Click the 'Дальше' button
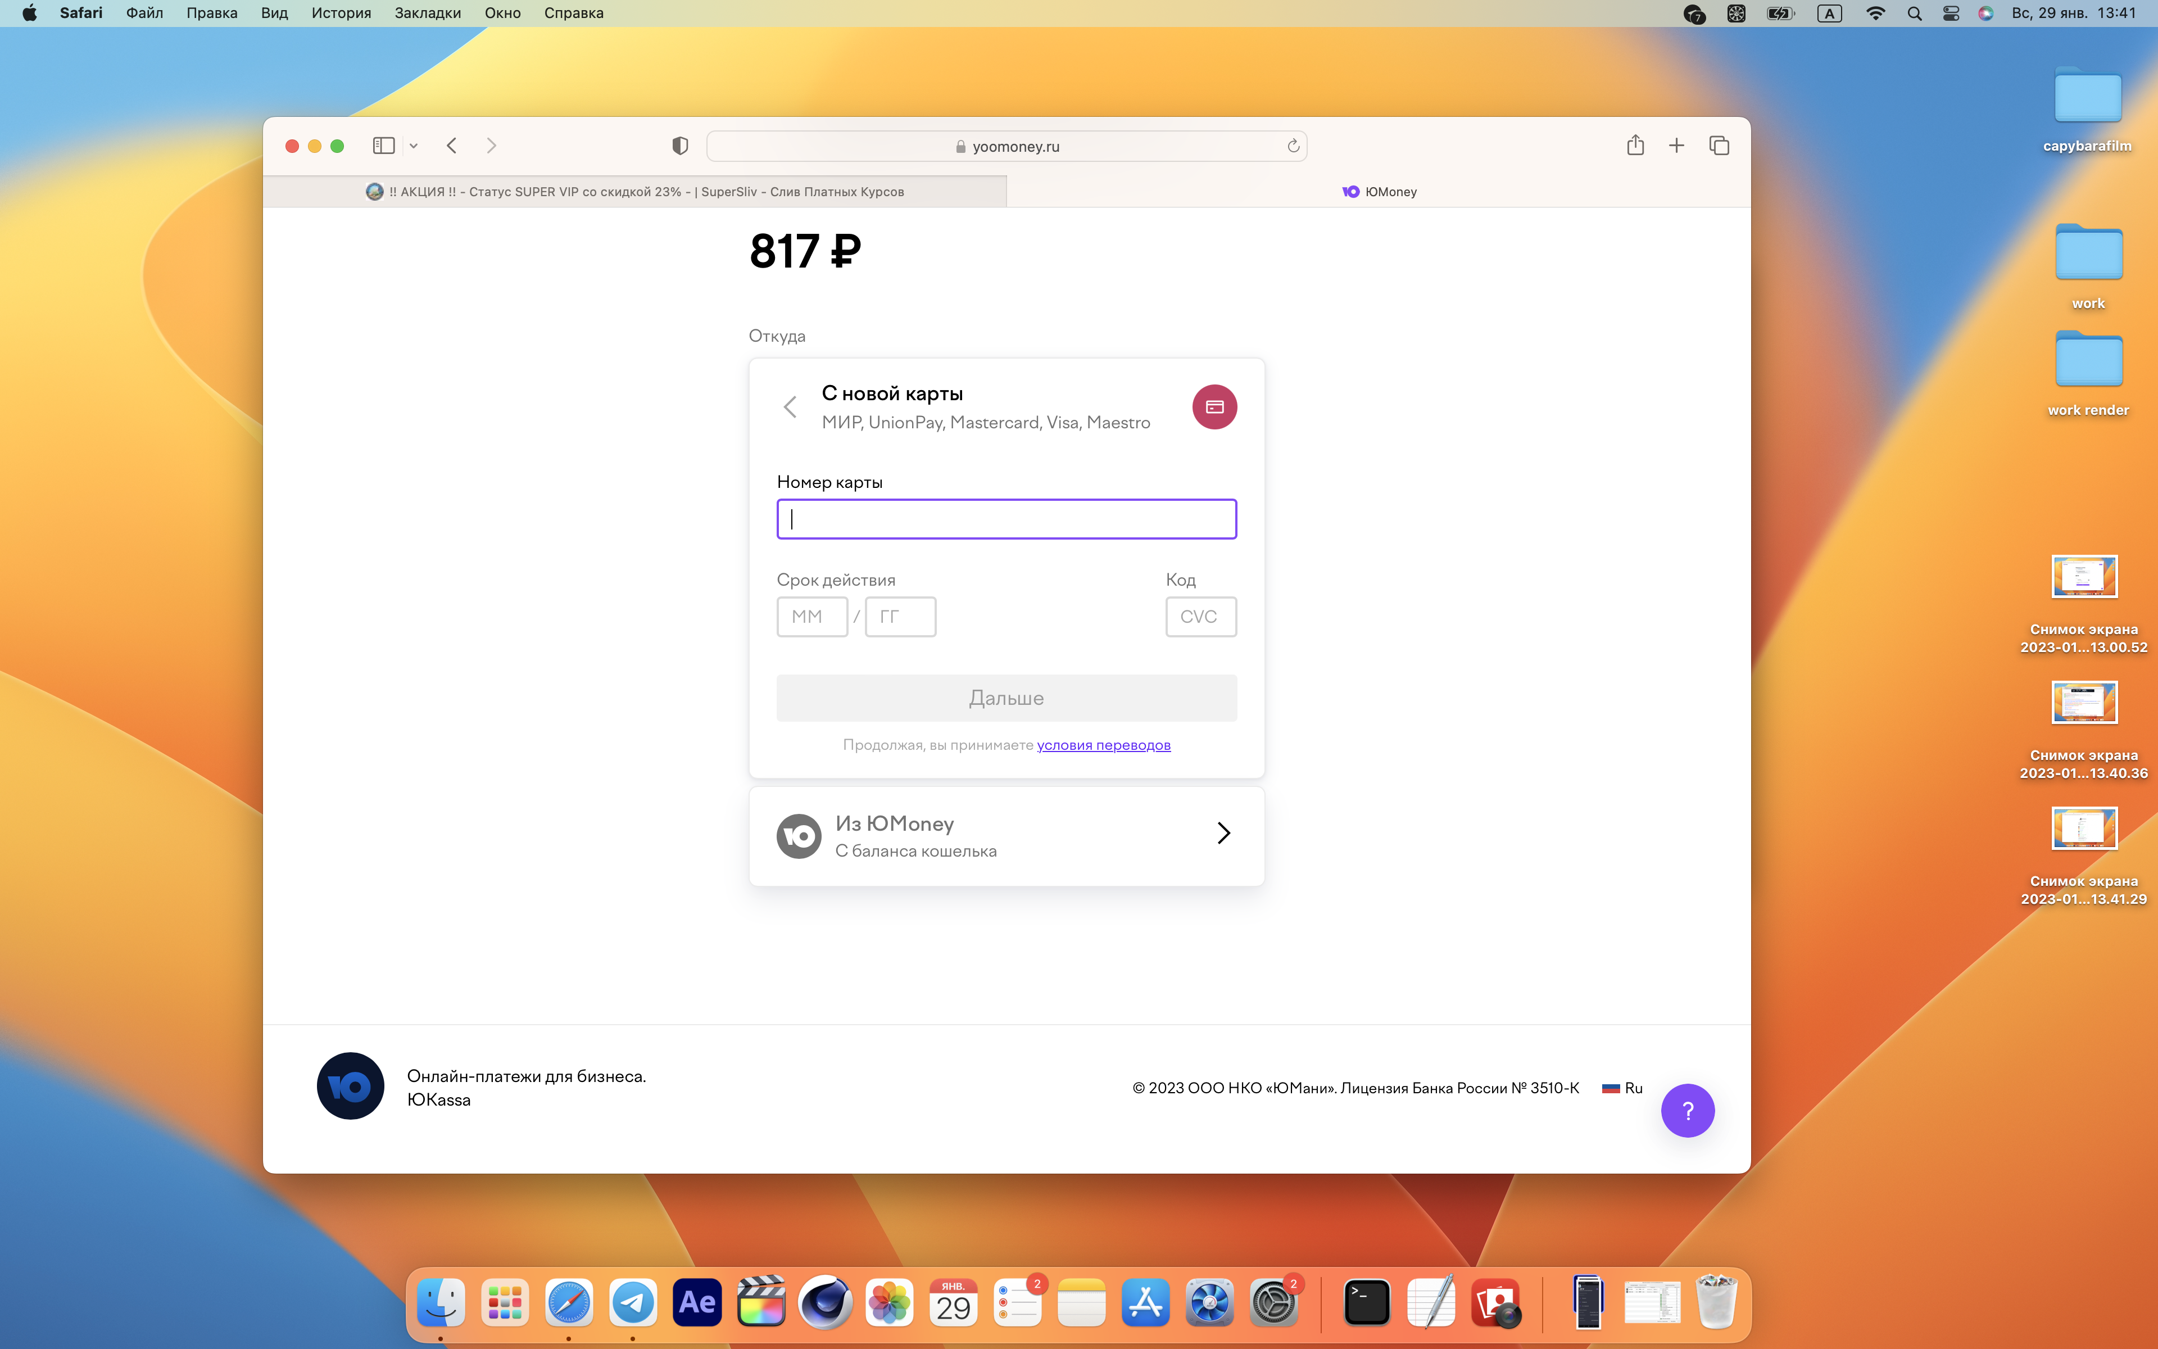Screen dimensions: 2158x1349 (x=1007, y=698)
